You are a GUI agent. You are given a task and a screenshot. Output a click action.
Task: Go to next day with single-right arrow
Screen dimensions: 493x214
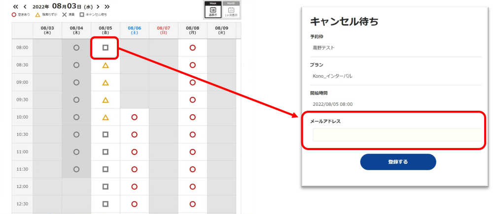click(98, 6)
